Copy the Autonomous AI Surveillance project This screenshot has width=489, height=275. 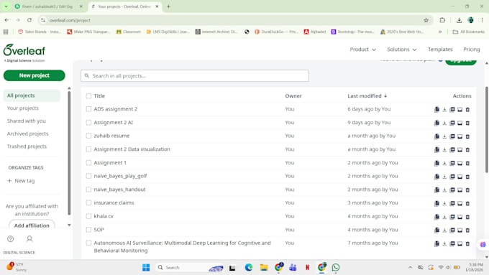click(x=437, y=243)
